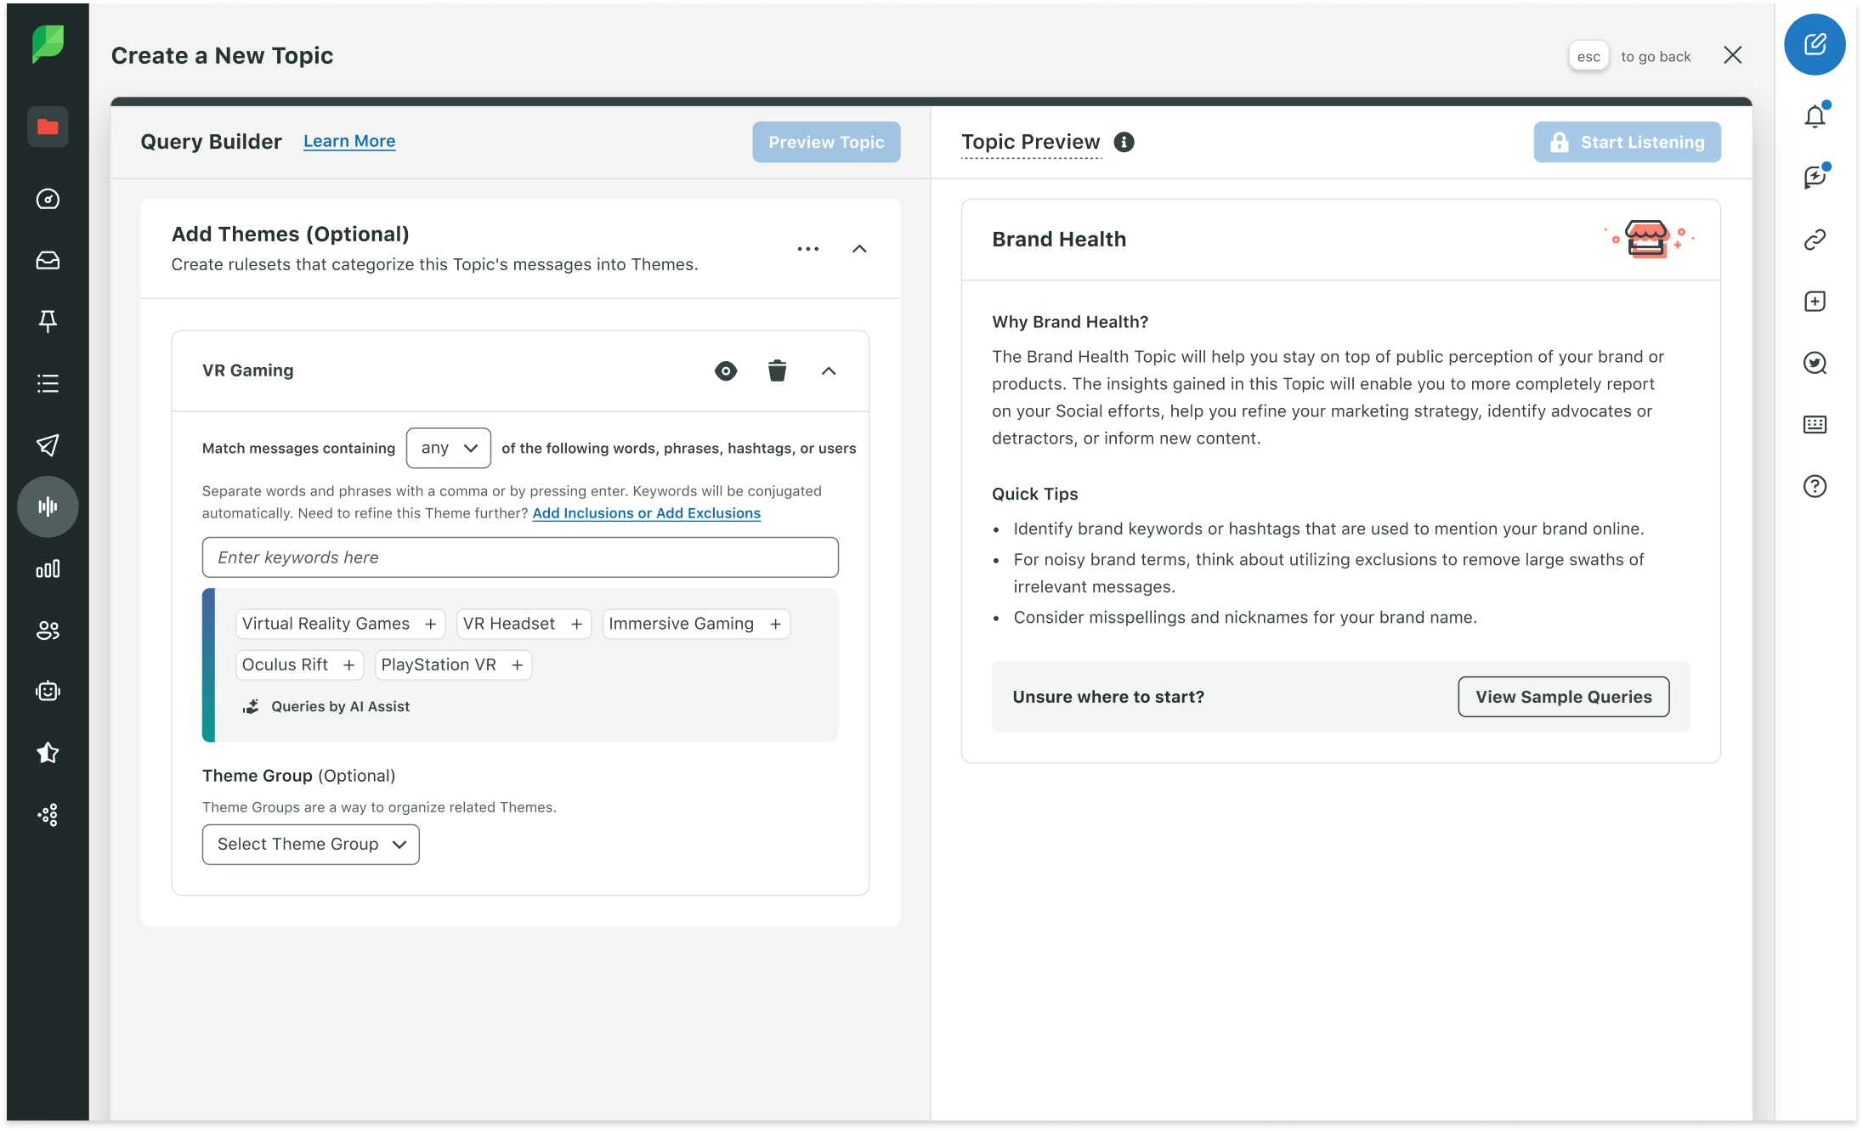Change the 'any' match condition dropdown
The height and width of the screenshot is (1131, 1863).
click(x=448, y=448)
